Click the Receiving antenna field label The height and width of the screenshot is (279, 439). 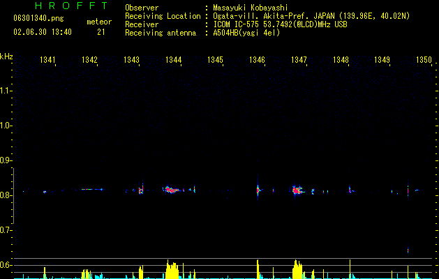coord(161,33)
